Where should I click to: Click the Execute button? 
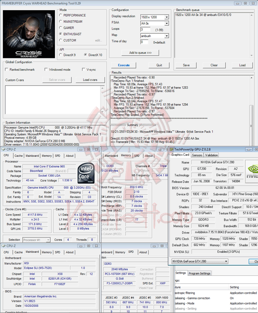[x=124, y=65]
